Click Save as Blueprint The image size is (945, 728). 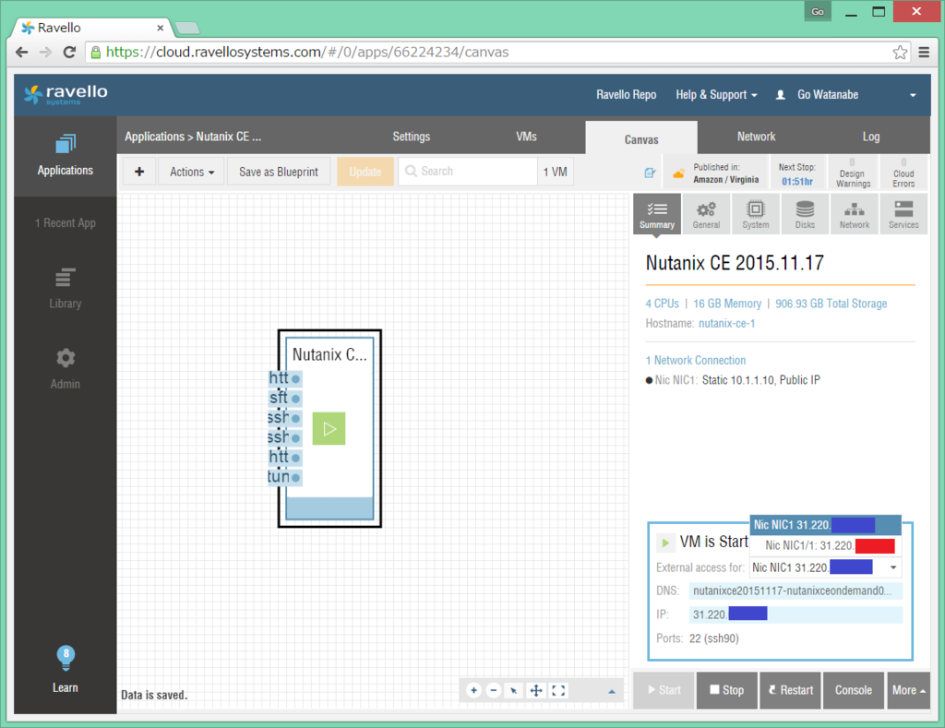point(279,172)
